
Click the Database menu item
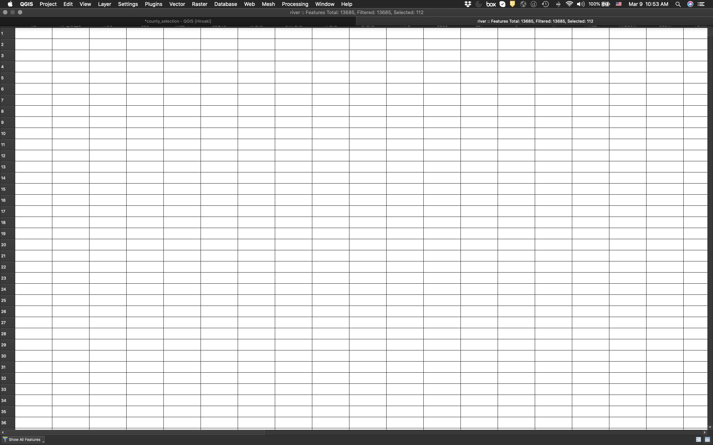pyautogui.click(x=225, y=4)
